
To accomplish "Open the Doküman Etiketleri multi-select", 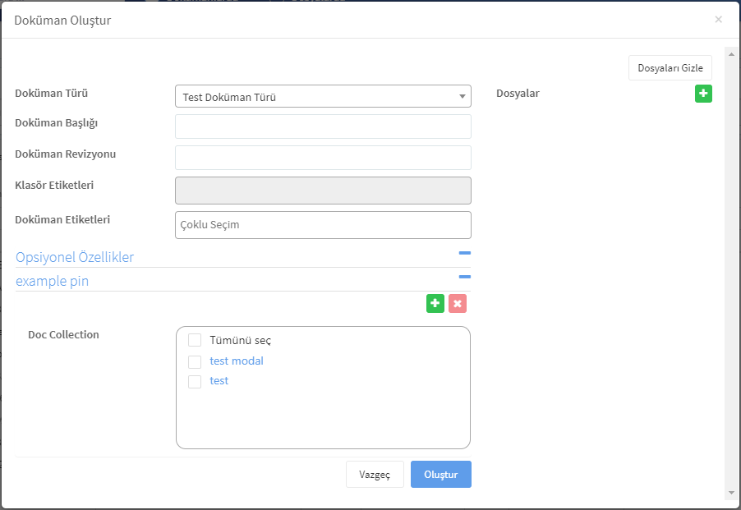I will click(x=323, y=225).
